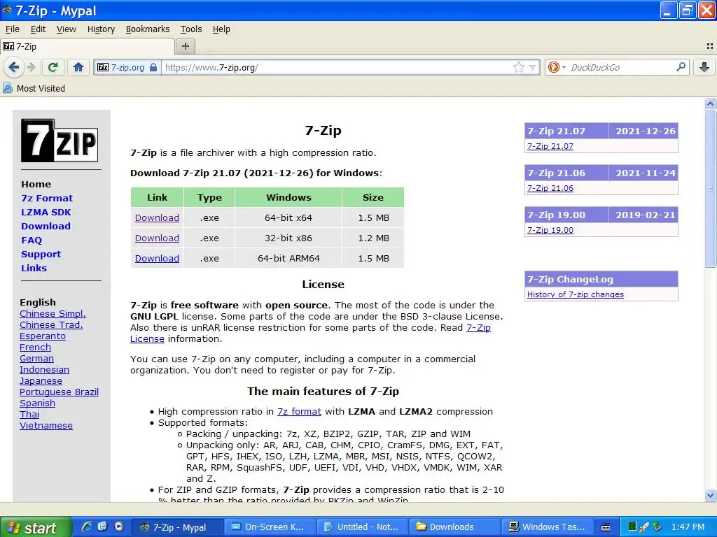This screenshot has height=537, width=717.
Task: Open a new tab with plus button
Action: [185, 46]
